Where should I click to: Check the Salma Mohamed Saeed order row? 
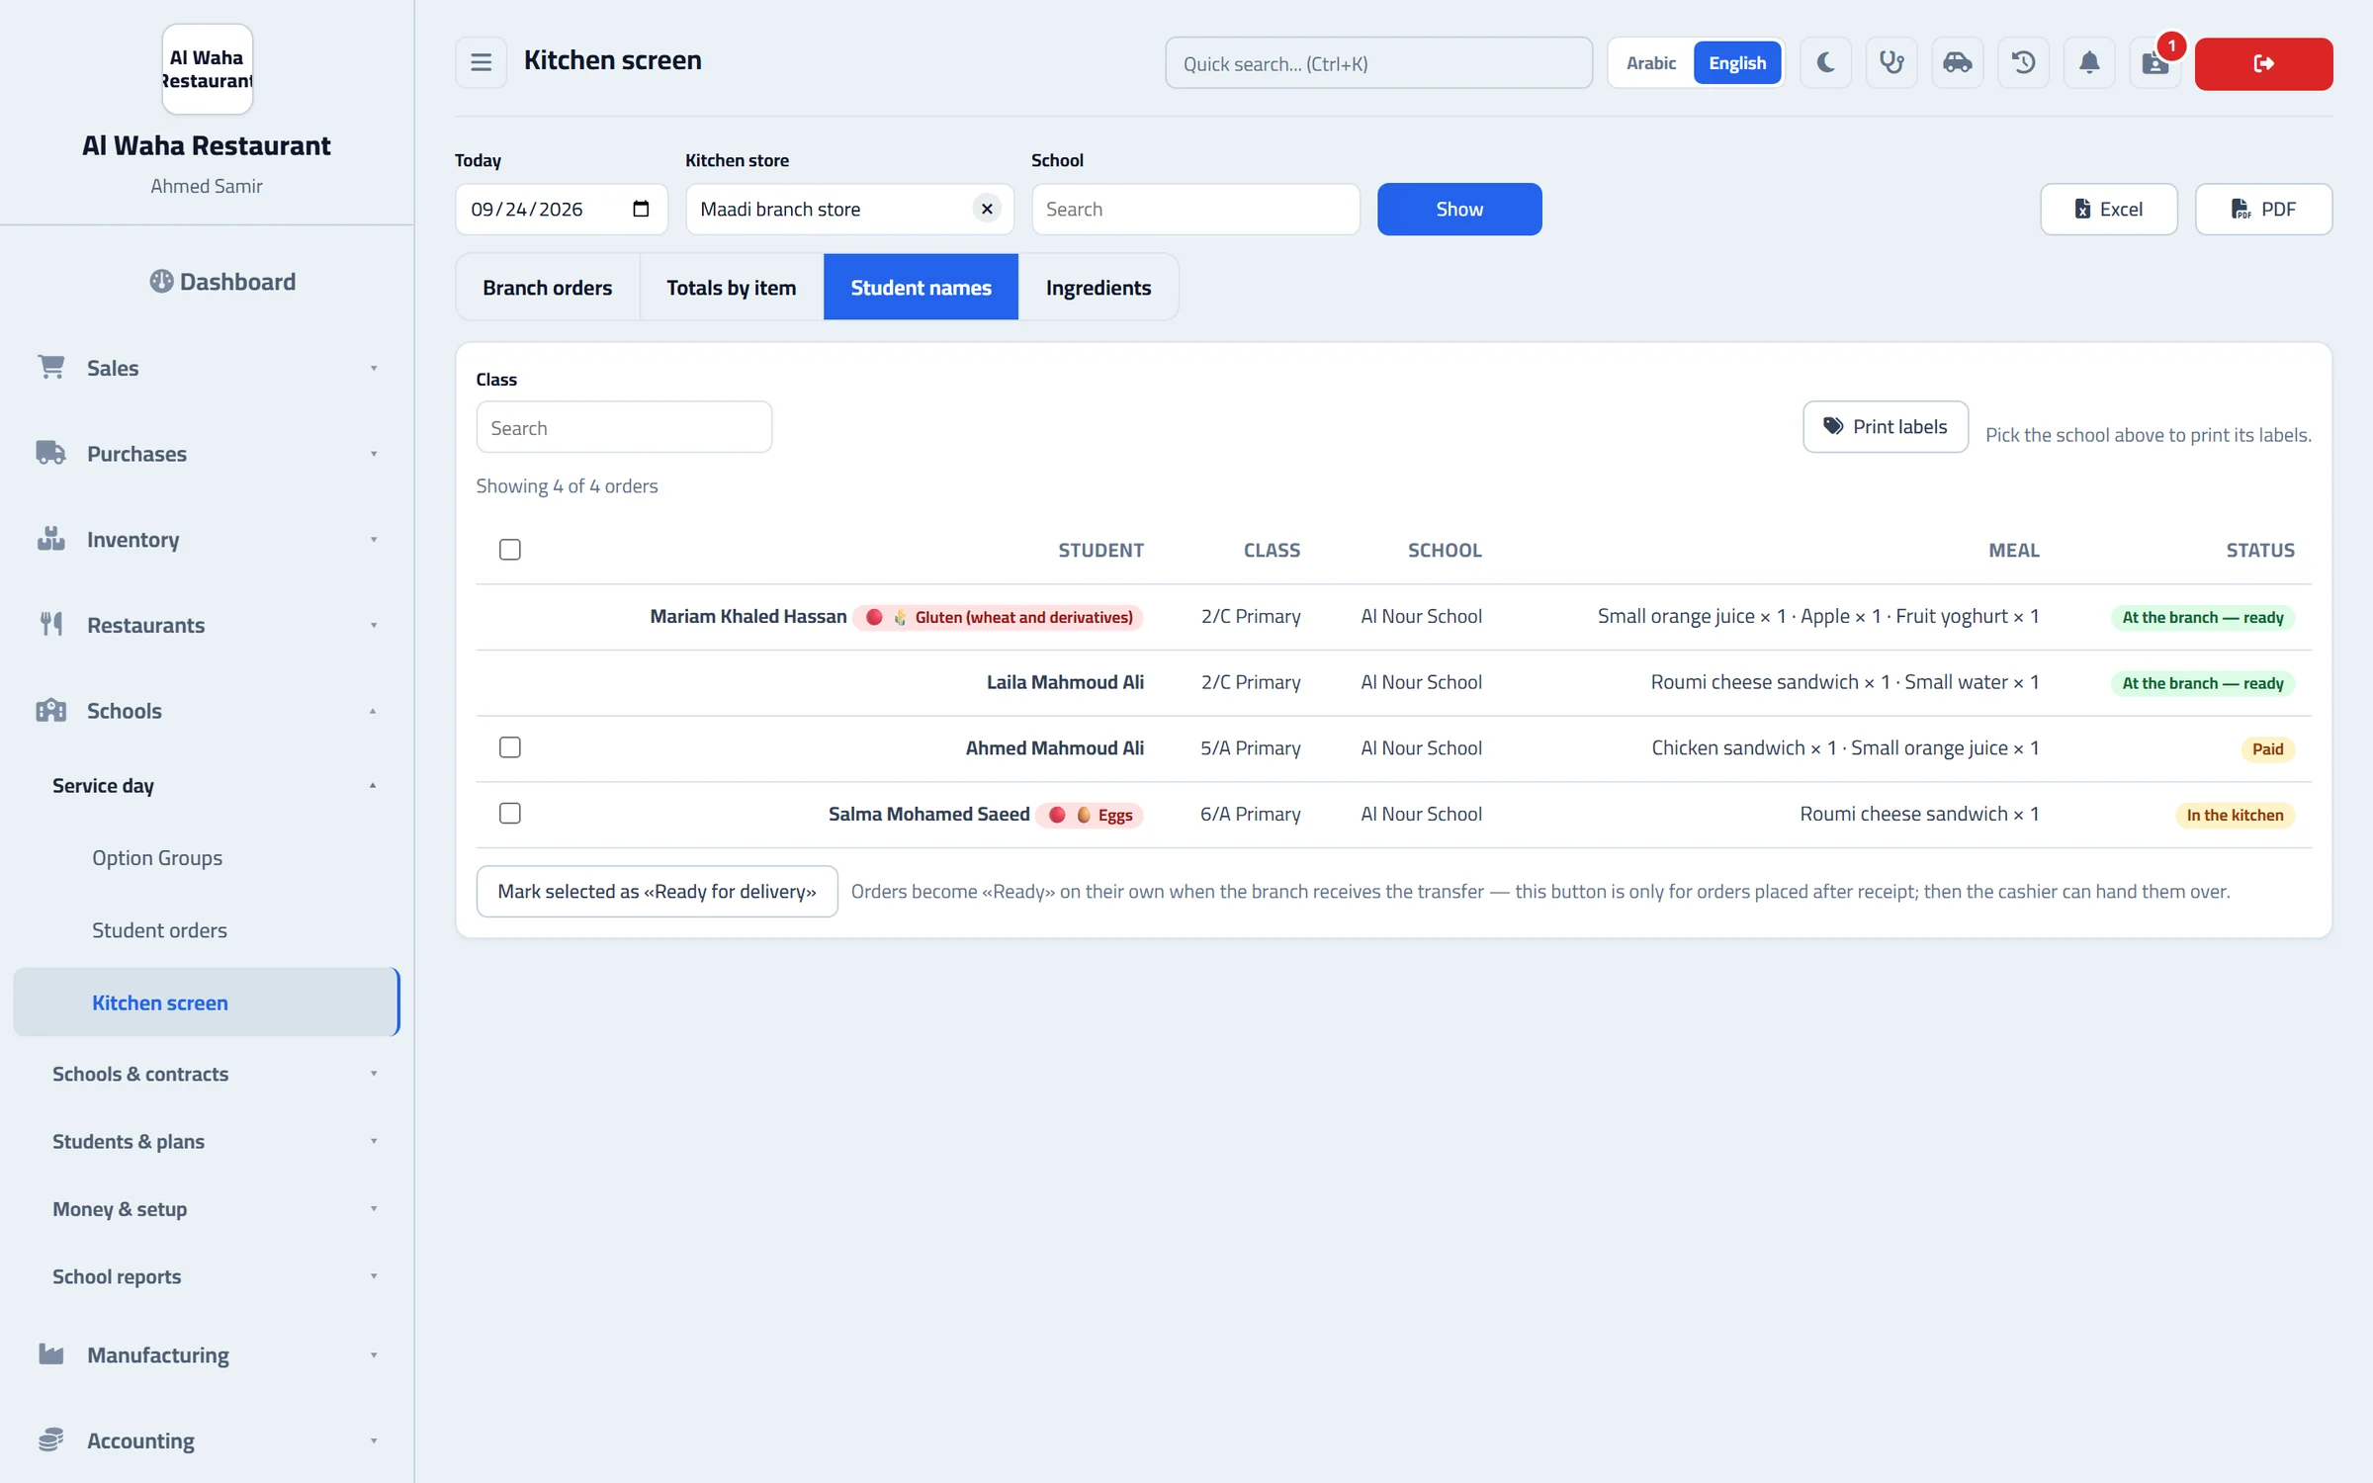[x=510, y=814]
